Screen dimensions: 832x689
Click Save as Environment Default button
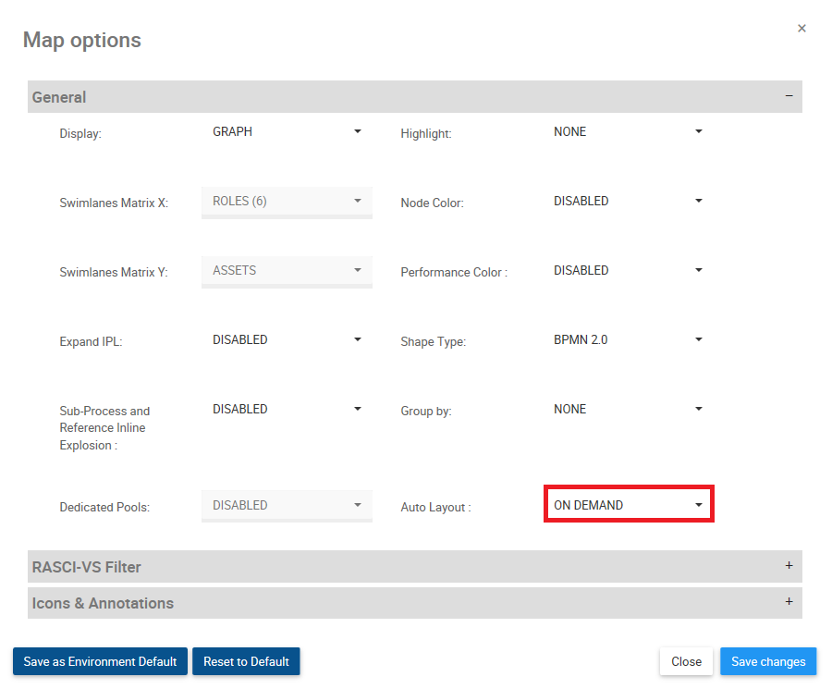coord(100,661)
